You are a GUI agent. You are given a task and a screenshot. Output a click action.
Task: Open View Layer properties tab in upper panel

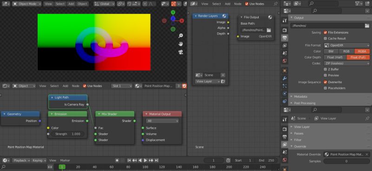[285, 45]
